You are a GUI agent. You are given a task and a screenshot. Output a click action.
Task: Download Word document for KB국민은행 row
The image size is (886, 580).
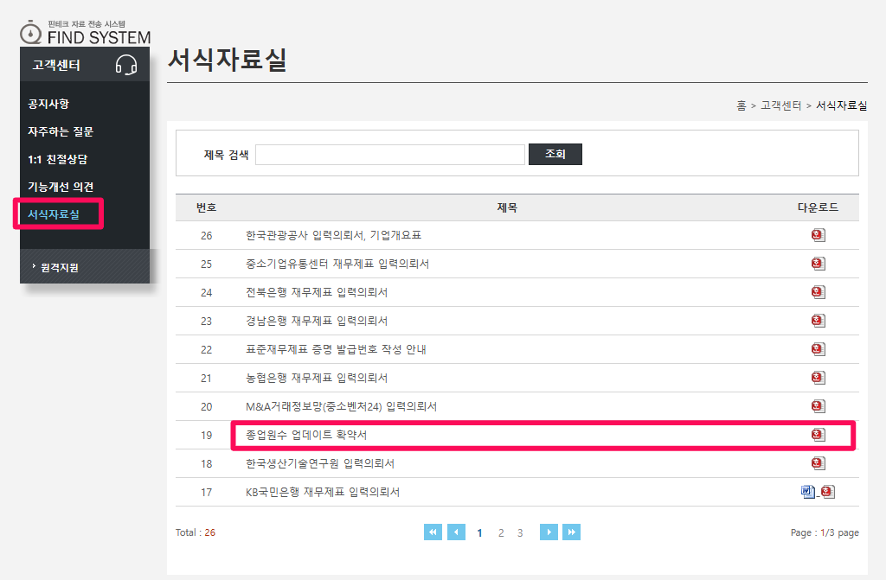[808, 492]
